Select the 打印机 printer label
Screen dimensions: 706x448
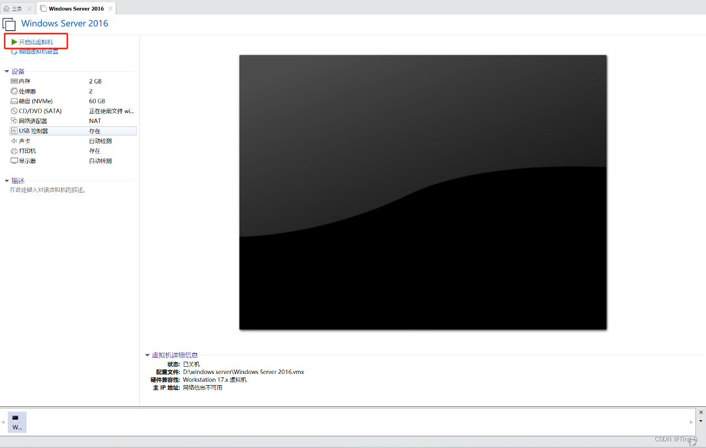(27, 151)
